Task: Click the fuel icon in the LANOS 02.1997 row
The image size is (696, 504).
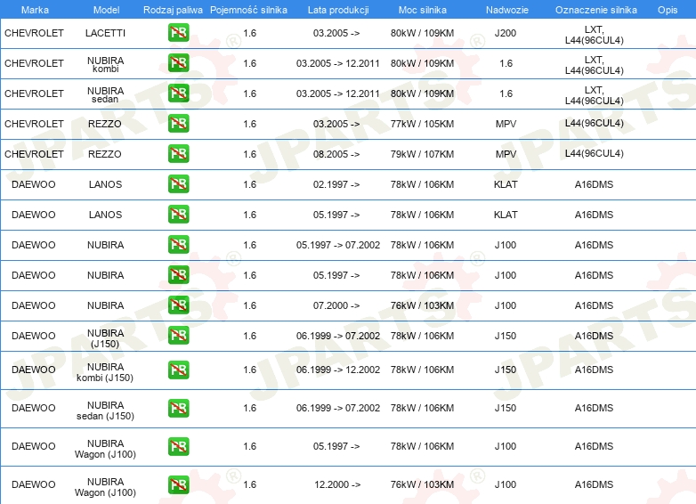Action: [178, 183]
